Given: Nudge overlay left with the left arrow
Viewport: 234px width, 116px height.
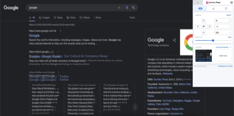Looking at the screenshot, I should [198, 26].
